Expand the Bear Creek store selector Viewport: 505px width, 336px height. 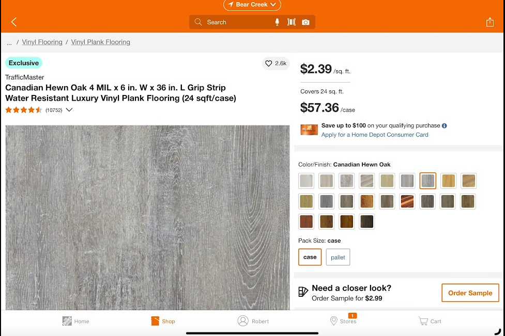coord(252,5)
